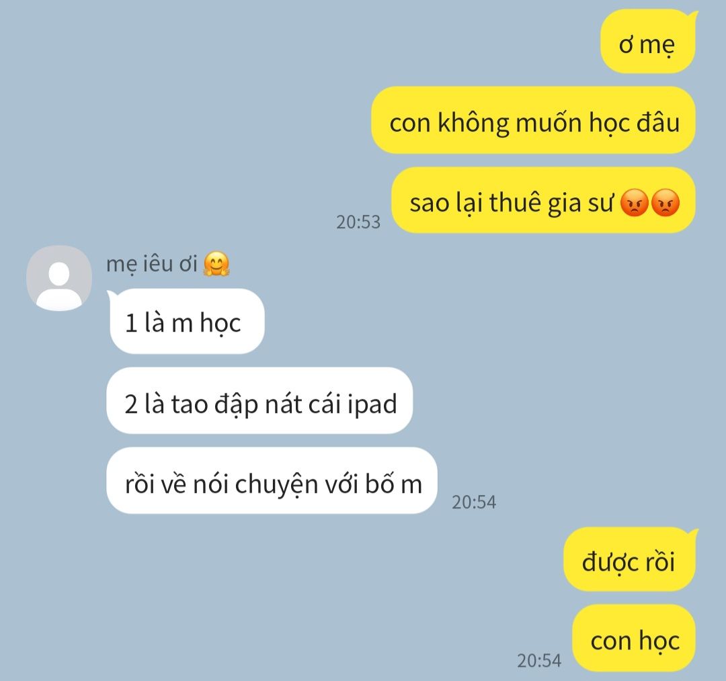Open the sender name "mẹ iêu ơi"

click(x=152, y=264)
